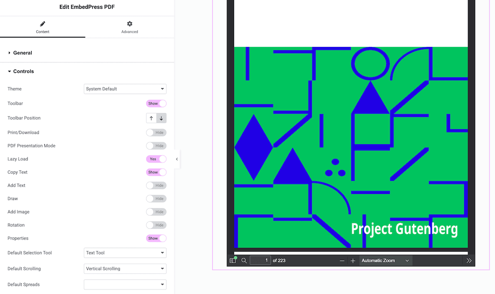
Task: Open the Theme dropdown showing System Default
Action: (x=125, y=89)
